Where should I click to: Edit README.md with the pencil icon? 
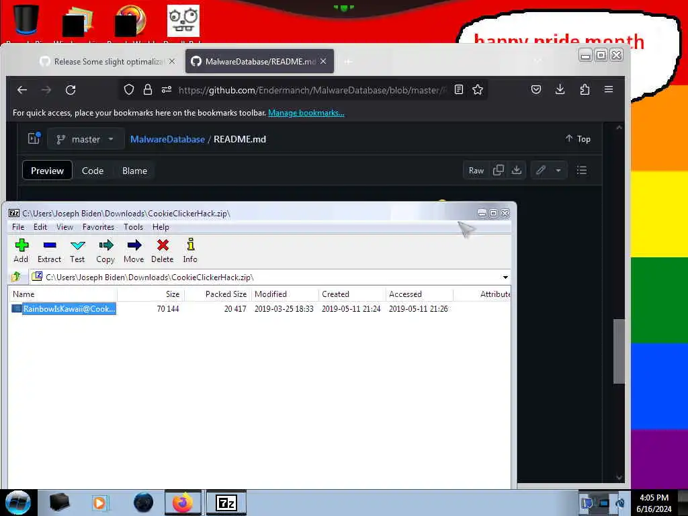[541, 170]
